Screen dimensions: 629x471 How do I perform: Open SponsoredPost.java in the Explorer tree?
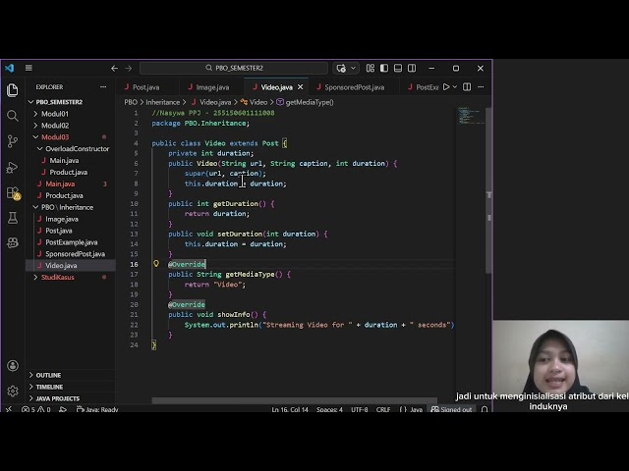click(75, 254)
